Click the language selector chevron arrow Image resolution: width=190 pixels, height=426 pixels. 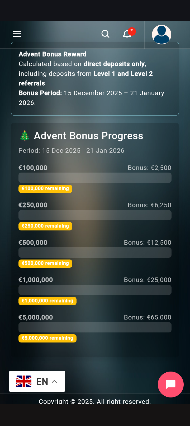click(x=54, y=381)
